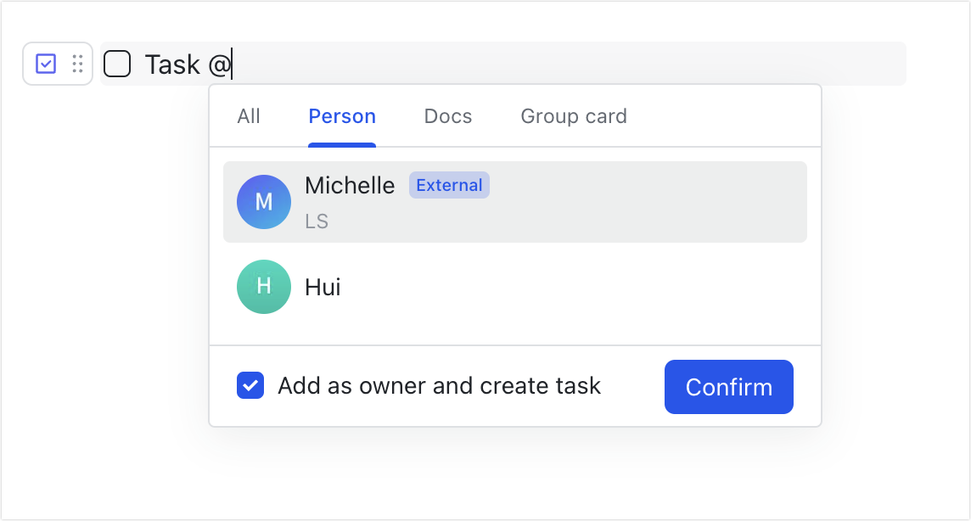Check the empty task checkbox beside Task text
This screenshot has height=521, width=971.
[117, 64]
